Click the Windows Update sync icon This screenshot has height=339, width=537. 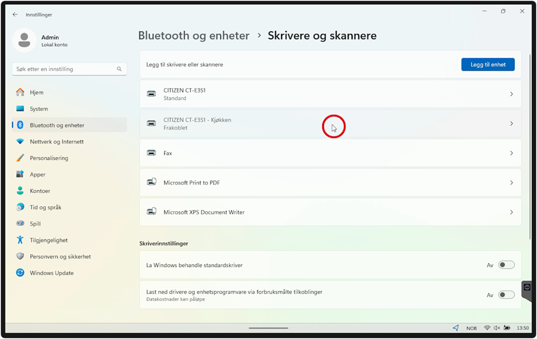tap(20, 273)
